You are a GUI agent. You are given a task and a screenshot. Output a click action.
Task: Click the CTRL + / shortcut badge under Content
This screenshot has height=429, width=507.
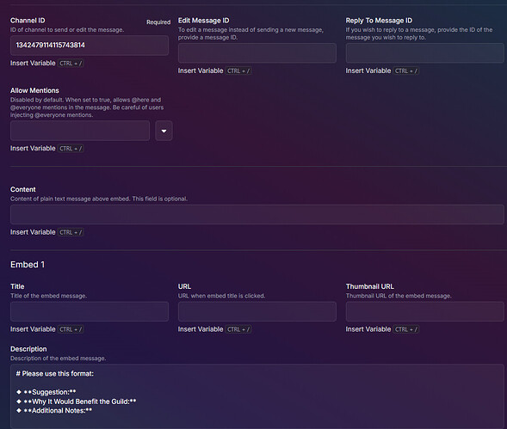point(71,232)
